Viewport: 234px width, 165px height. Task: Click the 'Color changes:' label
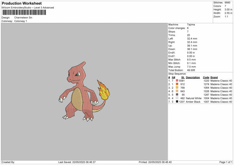click(177, 28)
